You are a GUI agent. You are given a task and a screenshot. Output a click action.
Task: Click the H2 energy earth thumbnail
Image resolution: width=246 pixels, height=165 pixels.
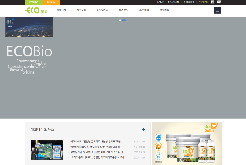[29, 27]
